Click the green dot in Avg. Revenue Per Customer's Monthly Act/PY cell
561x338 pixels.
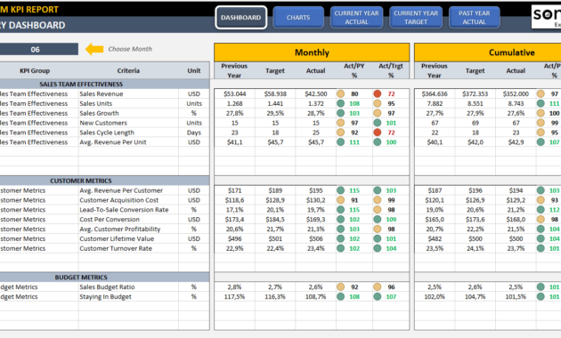[340, 190]
